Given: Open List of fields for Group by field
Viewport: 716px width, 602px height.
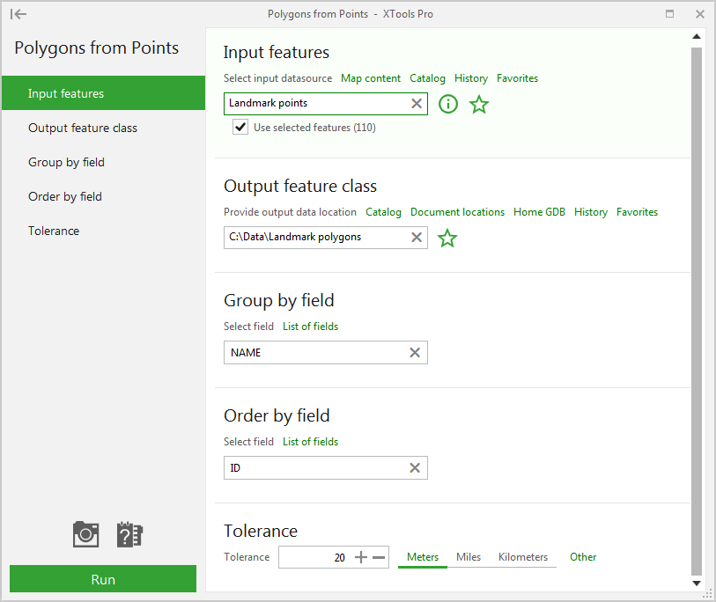Looking at the screenshot, I should [310, 327].
